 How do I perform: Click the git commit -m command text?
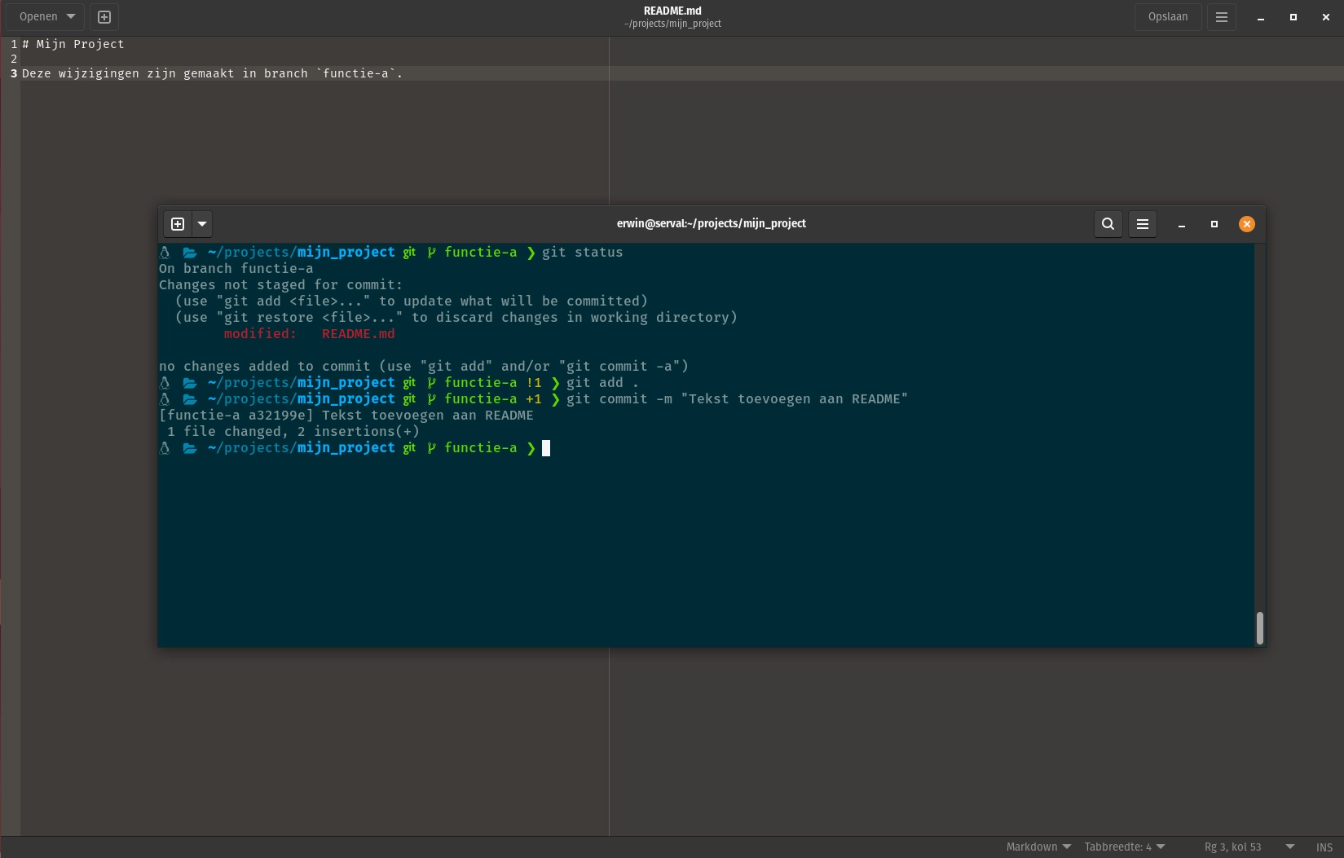738,399
